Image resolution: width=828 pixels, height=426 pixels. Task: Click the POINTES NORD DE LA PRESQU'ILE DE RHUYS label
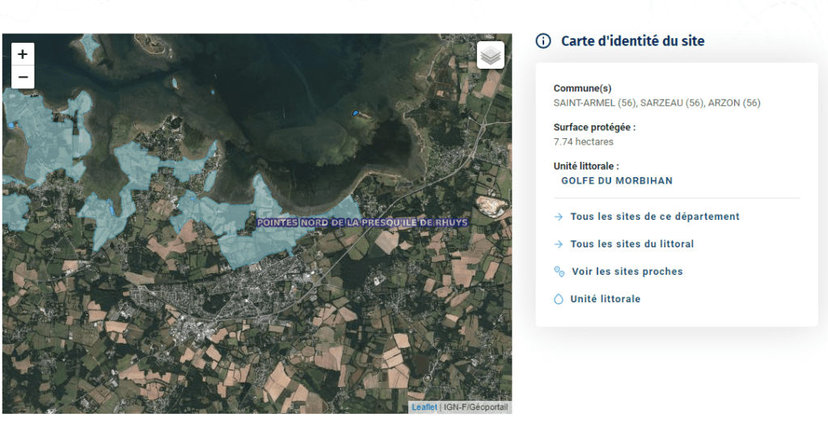pyautogui.click(x=362, y=223)
